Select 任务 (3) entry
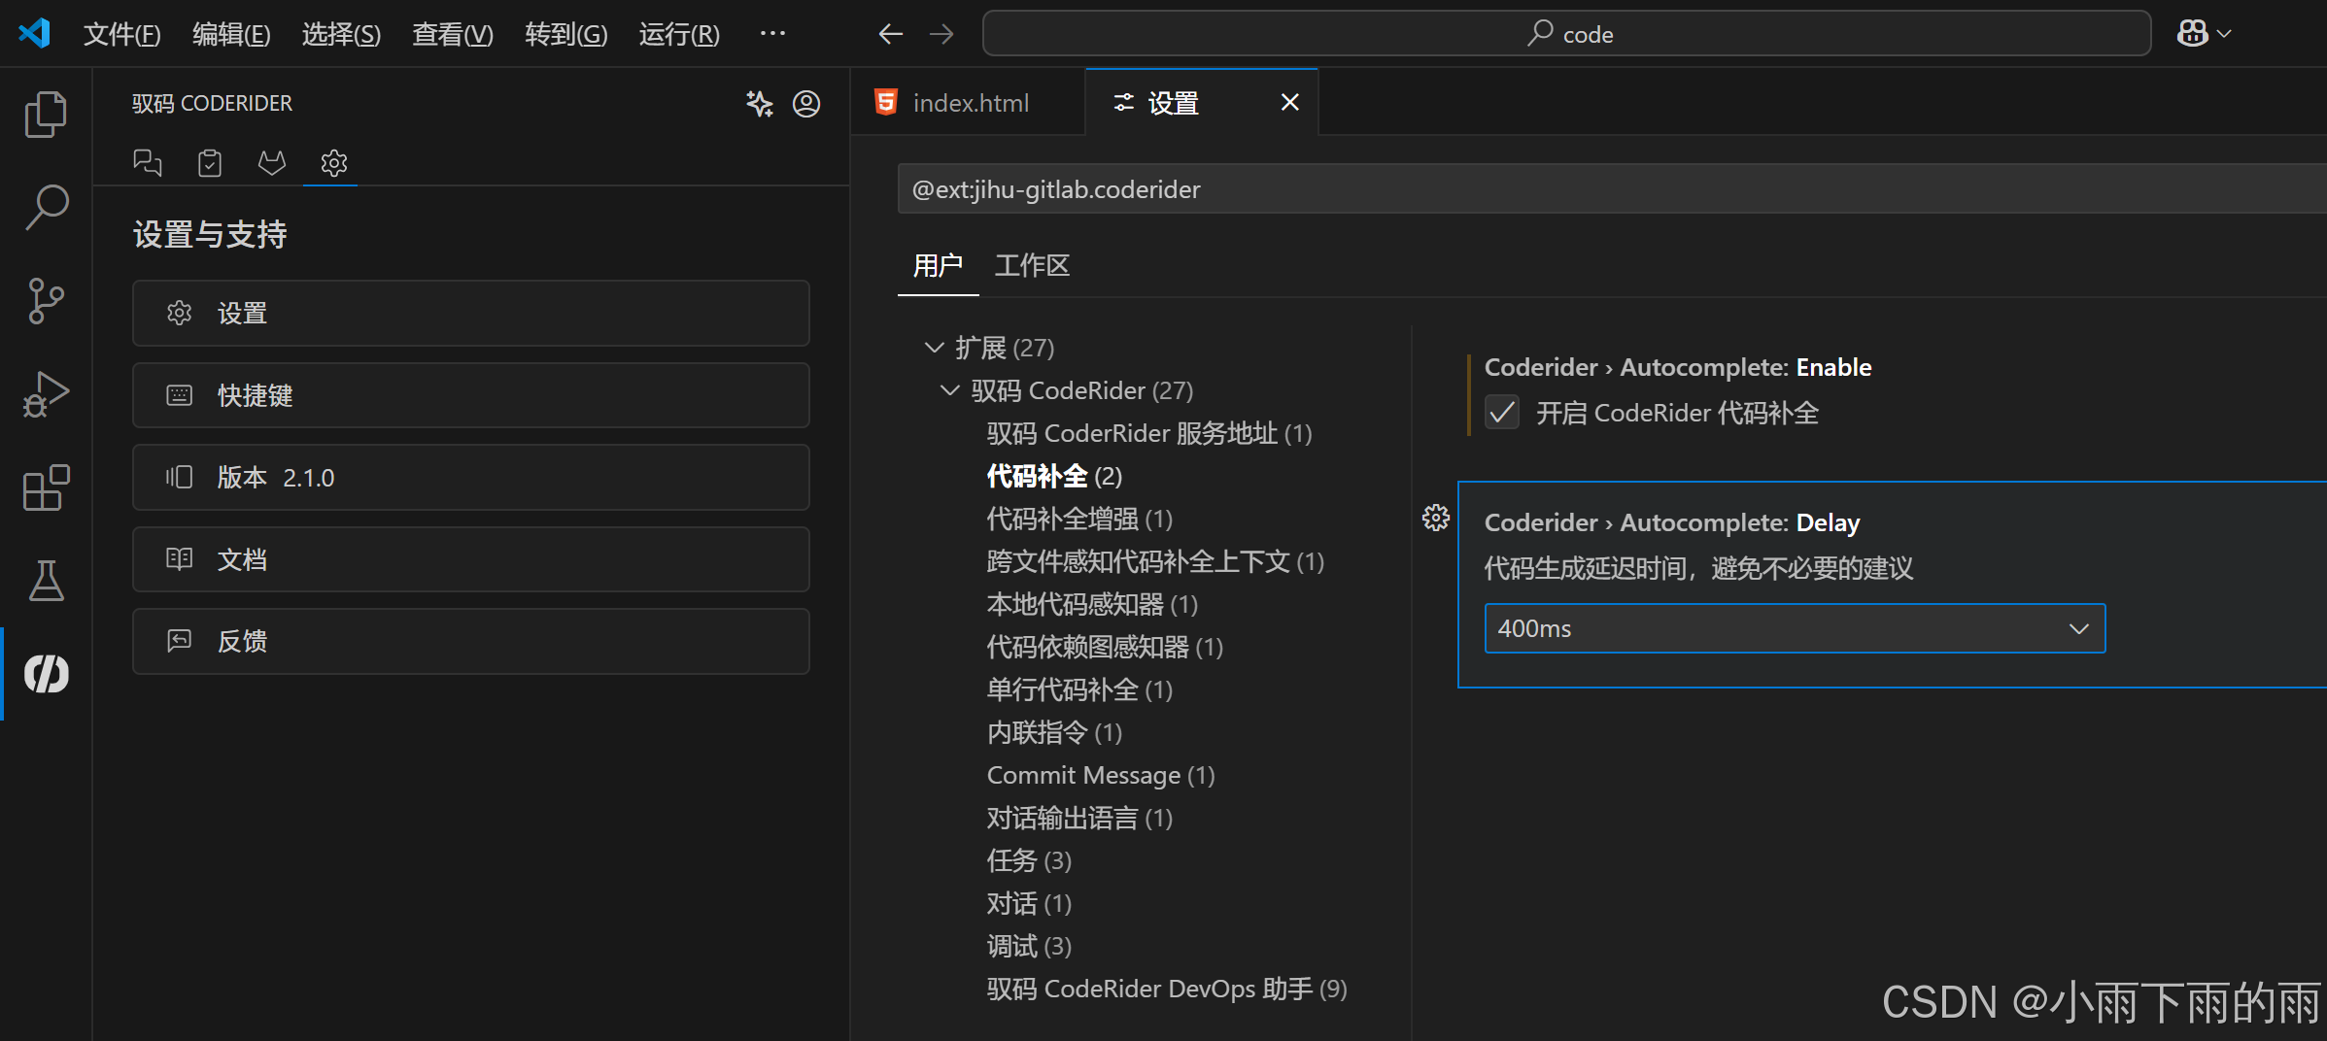Viewport: 2327px width, 1041px height. [1029, 860]
